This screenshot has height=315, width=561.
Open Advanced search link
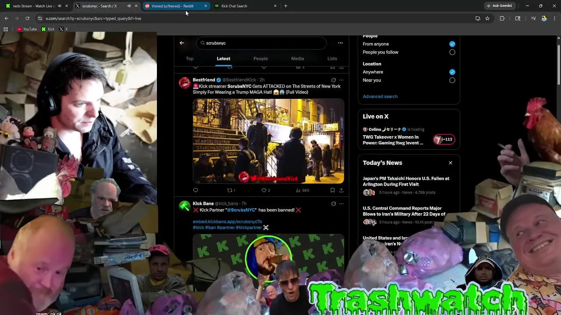[380, 96]
